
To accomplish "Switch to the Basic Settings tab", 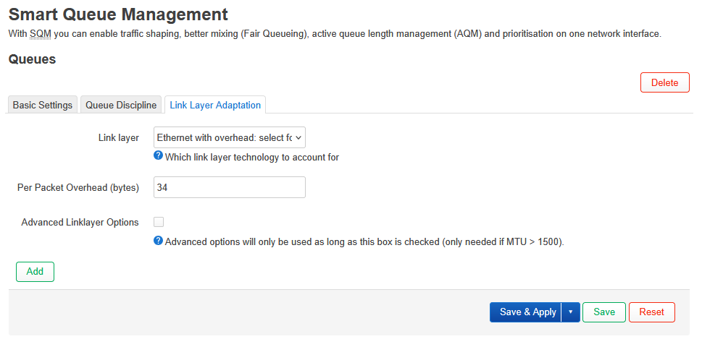I will pyautogui.click(x=43, y=105).
